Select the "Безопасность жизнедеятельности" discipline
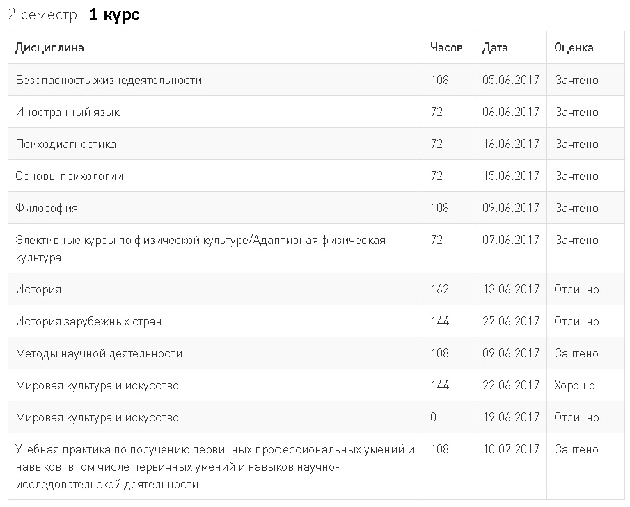This screenshot has width=630, height=507. [x=109, y=80]
